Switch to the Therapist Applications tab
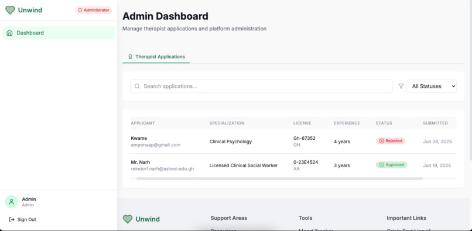Screen dimensions: 472x231 156,57
